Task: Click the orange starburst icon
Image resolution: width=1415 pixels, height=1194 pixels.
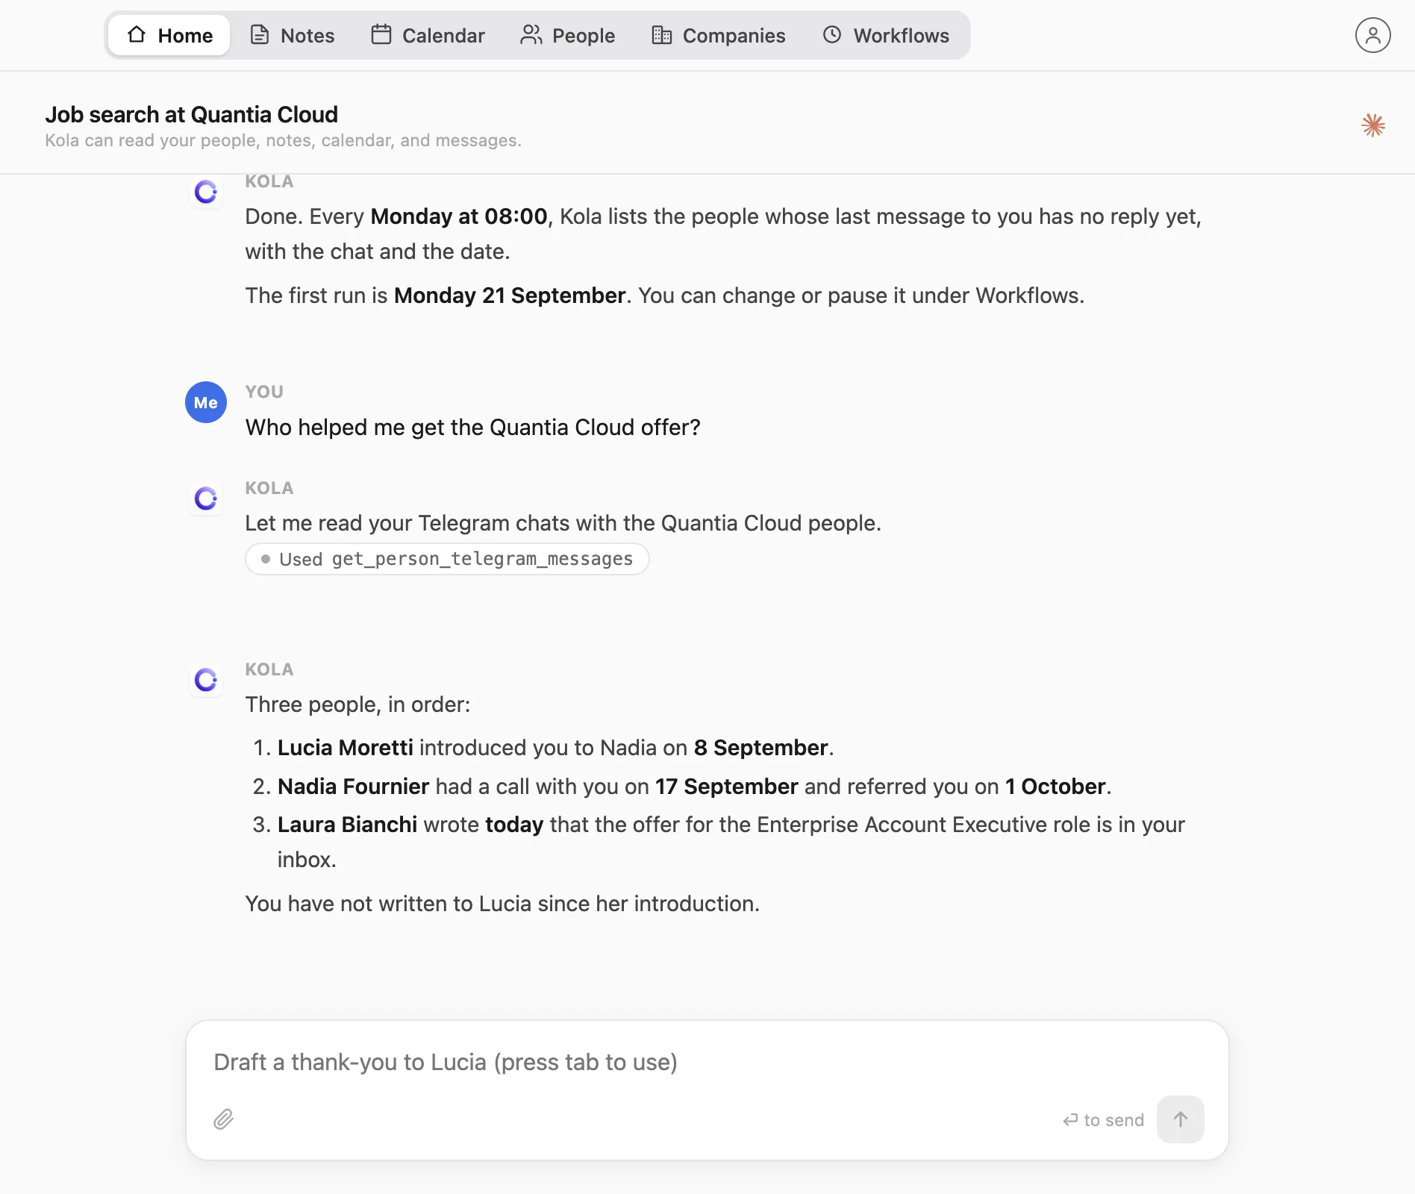Action: click(x=1373, y=125)
